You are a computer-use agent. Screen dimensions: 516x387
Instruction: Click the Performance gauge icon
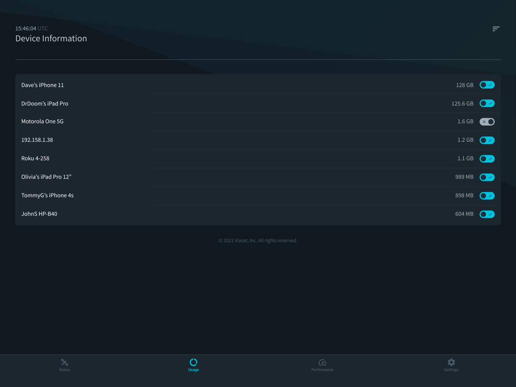click(x=322, y=362)
